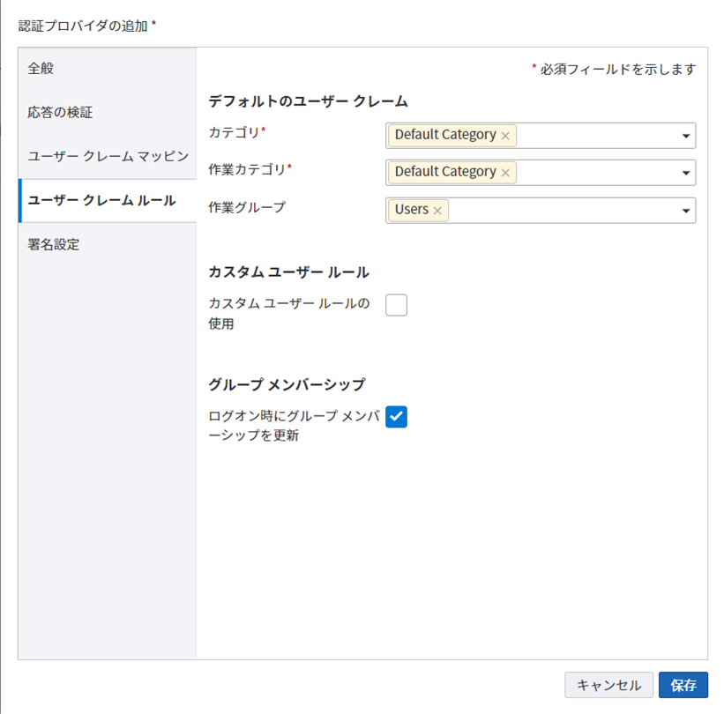
Task: Cancel adding the authentication provider
Action: point(608,685)
